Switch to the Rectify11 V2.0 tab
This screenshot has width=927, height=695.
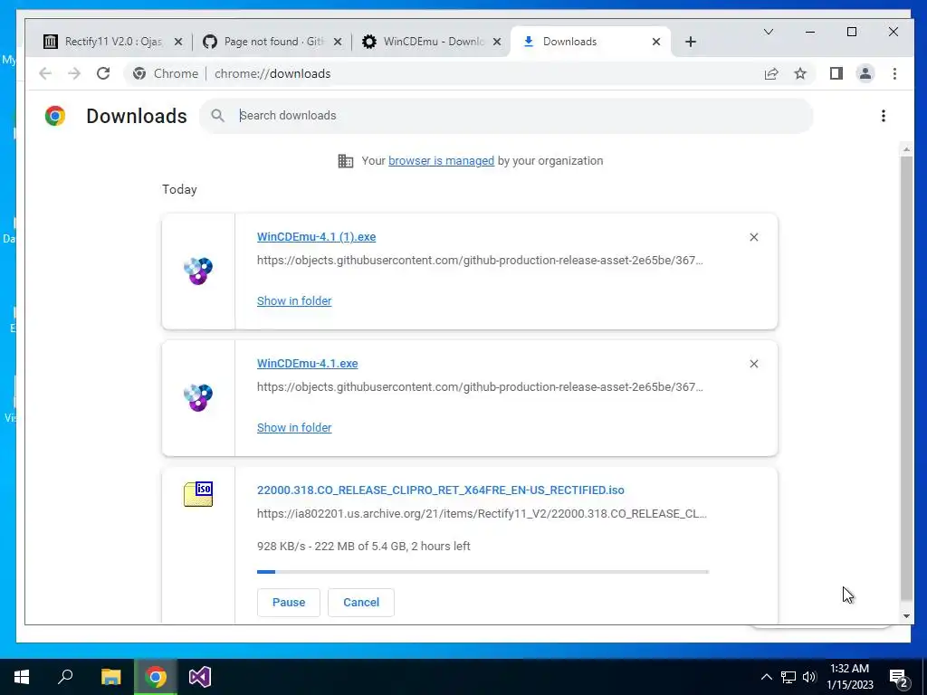112,42
